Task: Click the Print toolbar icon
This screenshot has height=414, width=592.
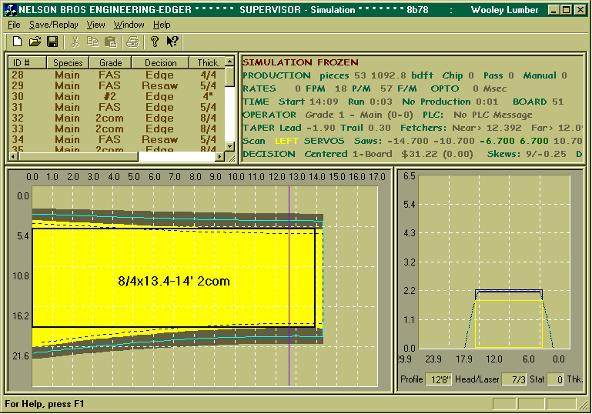Action: coord(132,41)
